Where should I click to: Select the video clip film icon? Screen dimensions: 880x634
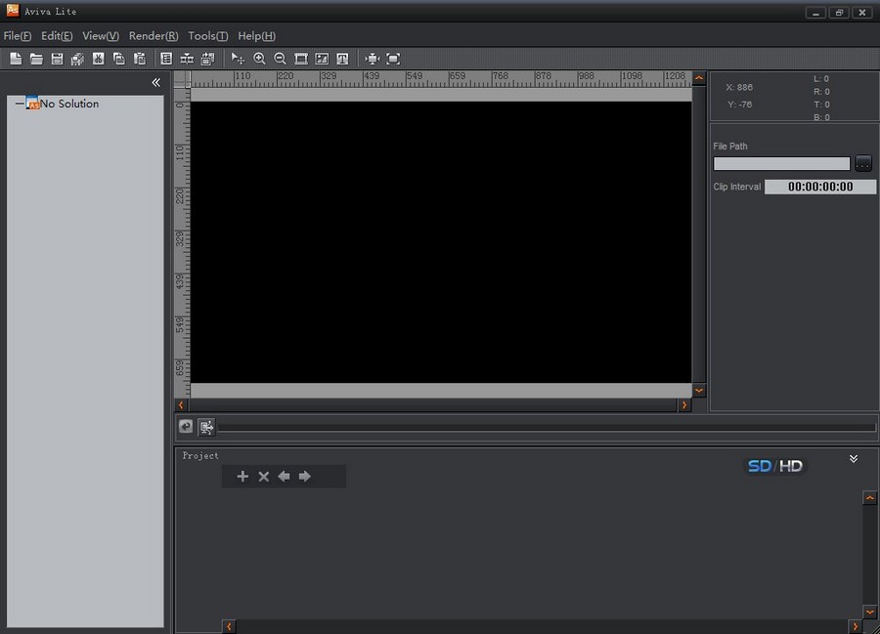pyautogui.click(x=301, y=59)
